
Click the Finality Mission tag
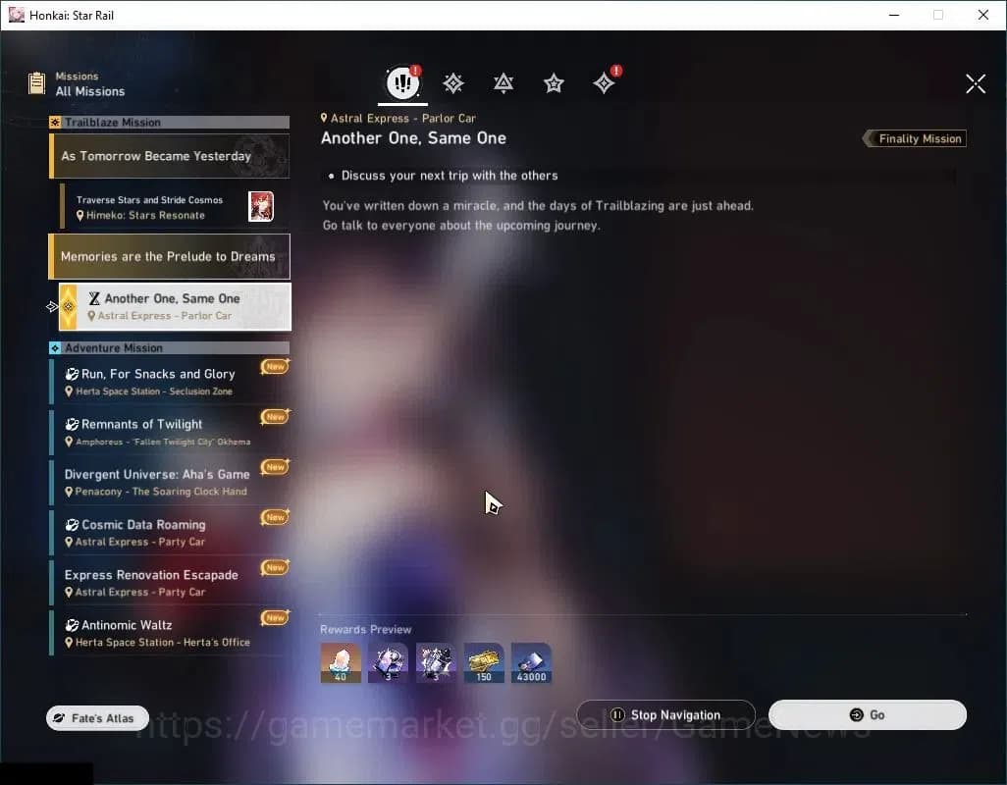pyautogui.click(x=915, y=138)
